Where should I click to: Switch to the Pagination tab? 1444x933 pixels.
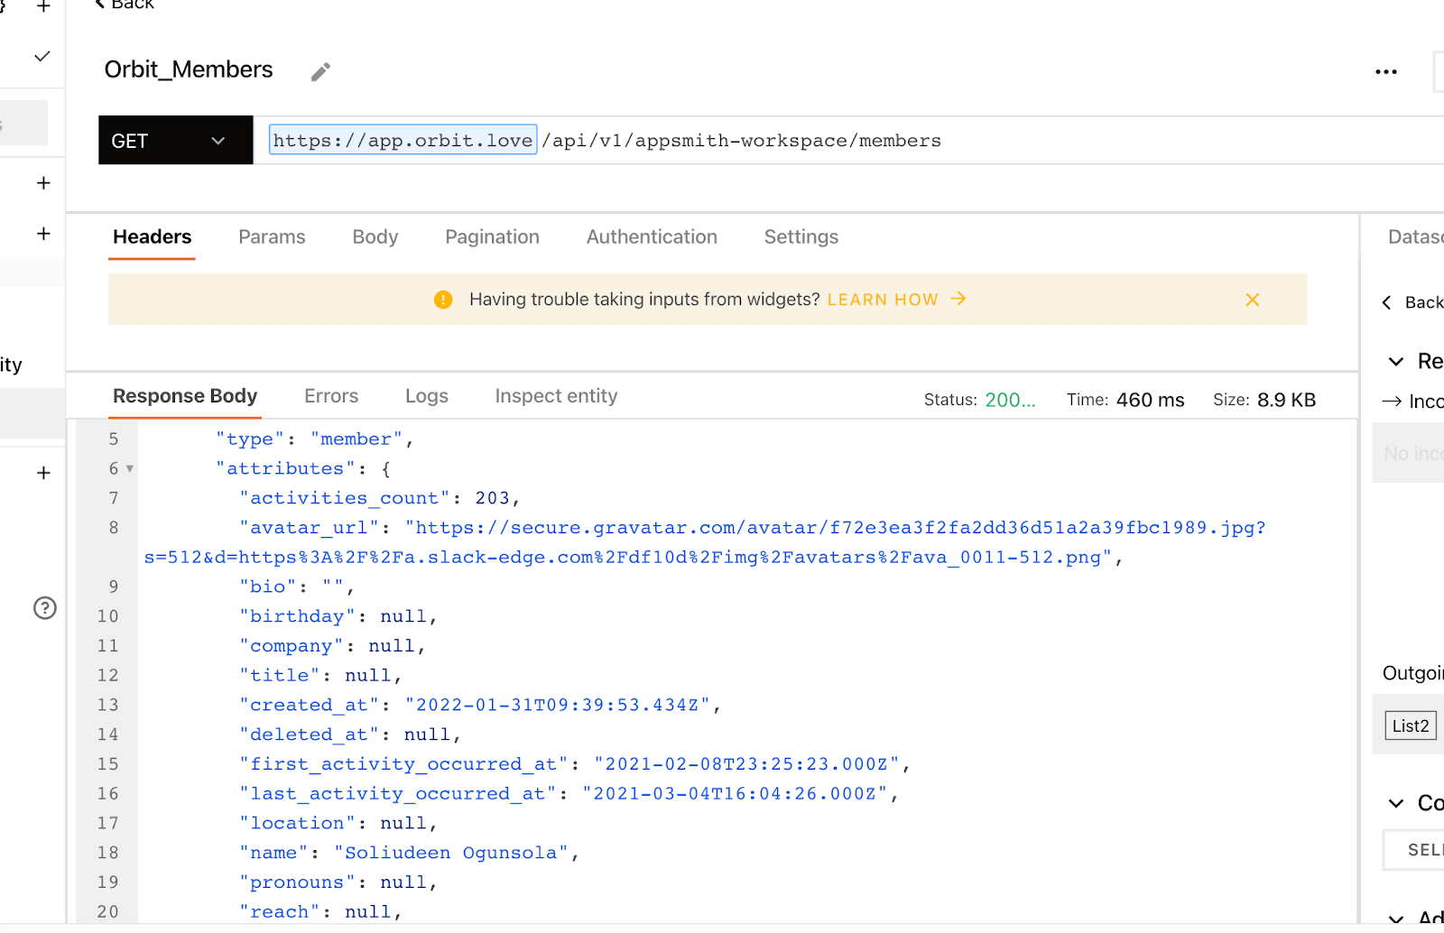point(492,237)
